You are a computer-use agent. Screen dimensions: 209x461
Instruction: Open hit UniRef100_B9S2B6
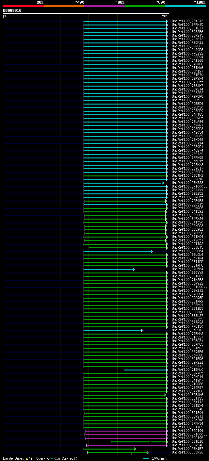[x=187, y=32]
